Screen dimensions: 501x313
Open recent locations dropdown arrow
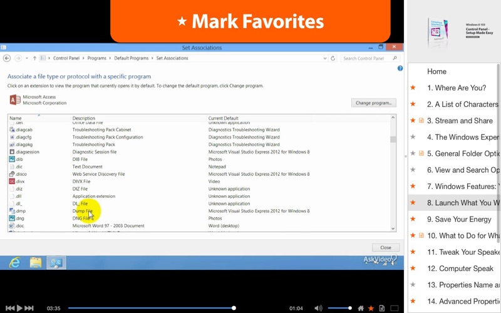click(27, 58)
